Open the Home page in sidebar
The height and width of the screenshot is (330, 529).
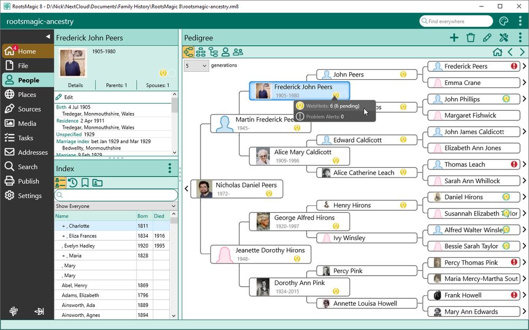[28, 51]
